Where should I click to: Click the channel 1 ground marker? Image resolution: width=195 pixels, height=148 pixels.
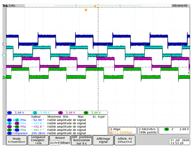point(4,44)
